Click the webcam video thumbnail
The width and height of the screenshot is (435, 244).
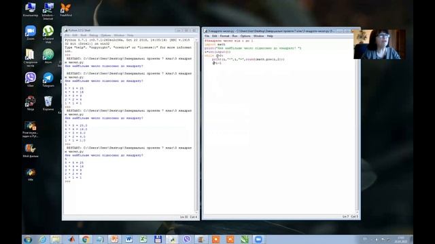pyautogui.click(x=379, y=44)
